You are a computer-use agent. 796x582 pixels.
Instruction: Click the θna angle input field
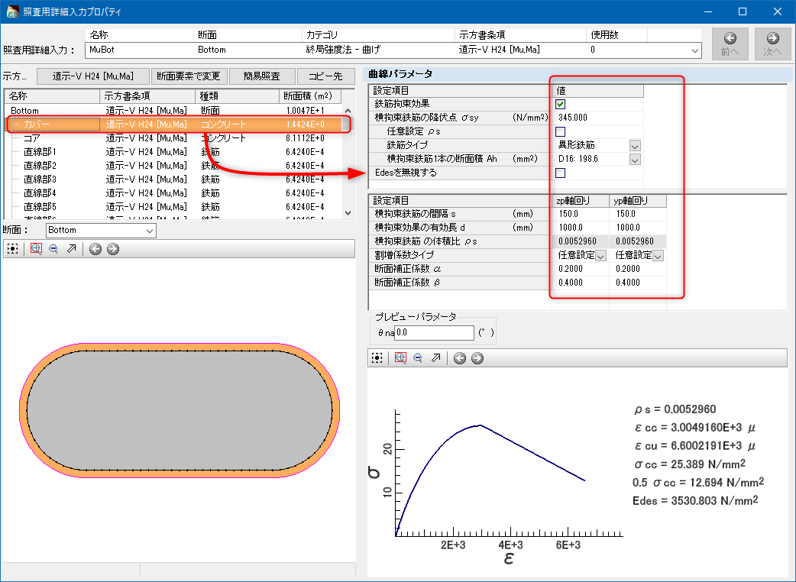(434, 333)
